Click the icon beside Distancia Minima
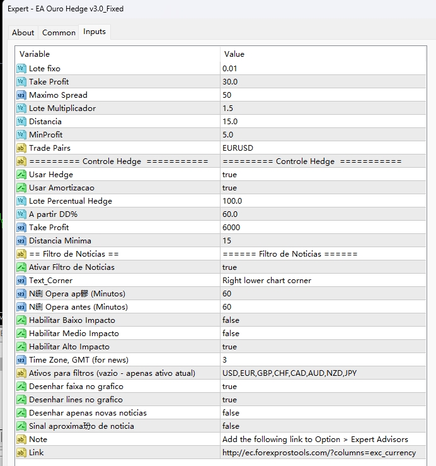 tap(21, 240)
